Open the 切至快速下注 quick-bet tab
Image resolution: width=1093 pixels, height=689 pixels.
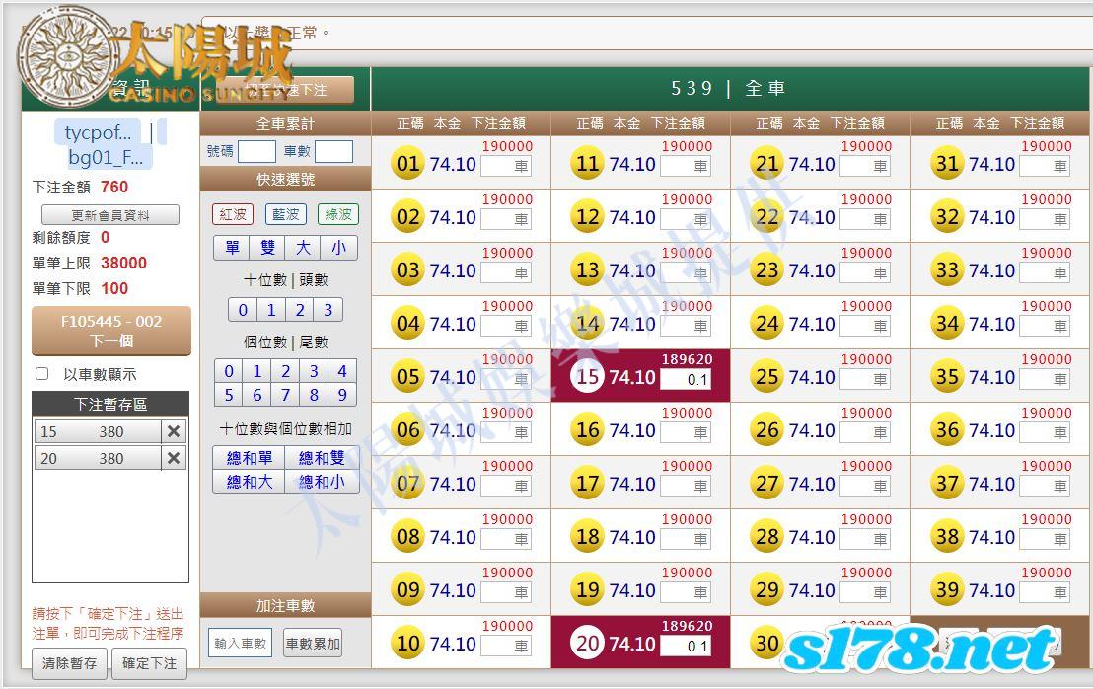pos(286,89)
